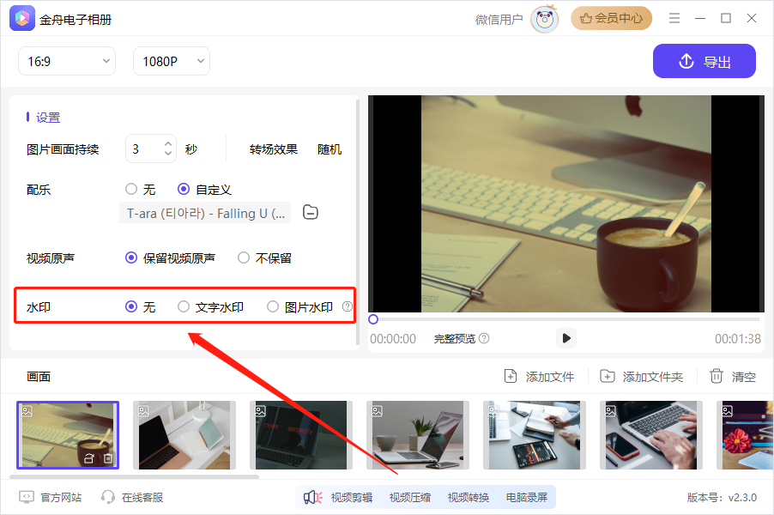Screen dimensions: 774x515
Task: Select 图片水印 image watermark option
Action: tap(273, 306)
